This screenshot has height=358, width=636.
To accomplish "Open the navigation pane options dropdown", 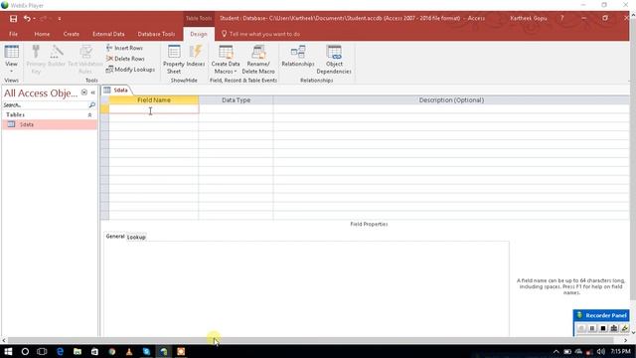I will click(83, 92).
